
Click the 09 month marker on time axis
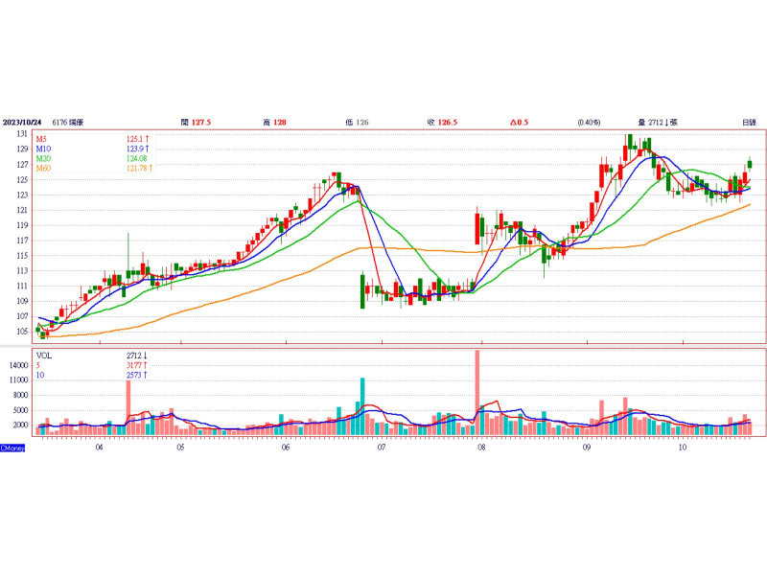point(587,447)
